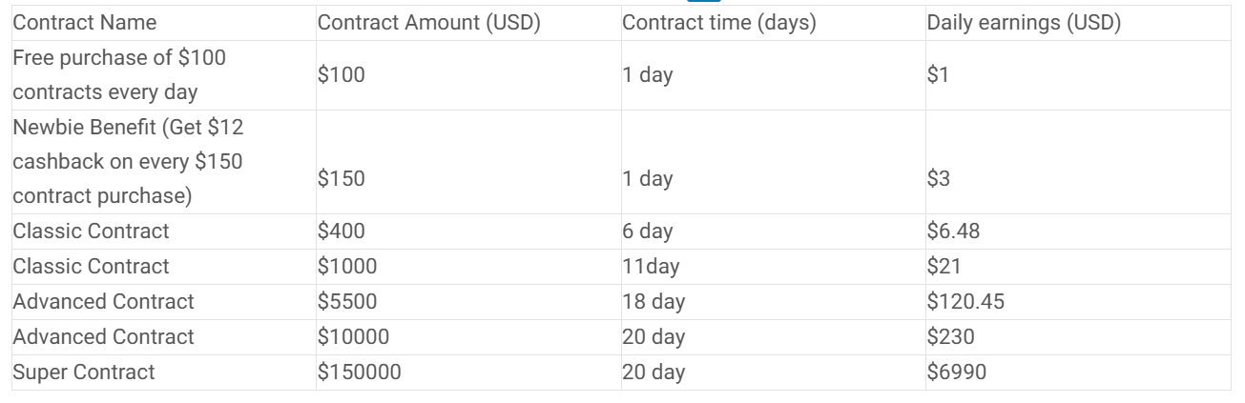Click the 18 day contract time cell

coord(653,302)
